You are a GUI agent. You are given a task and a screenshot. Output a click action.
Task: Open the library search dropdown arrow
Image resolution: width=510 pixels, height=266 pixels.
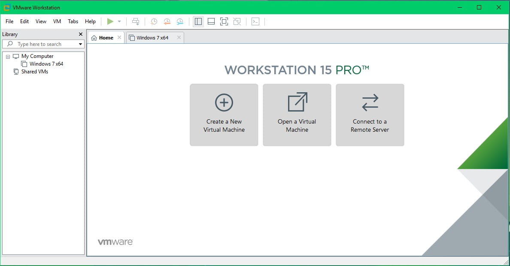80,44
